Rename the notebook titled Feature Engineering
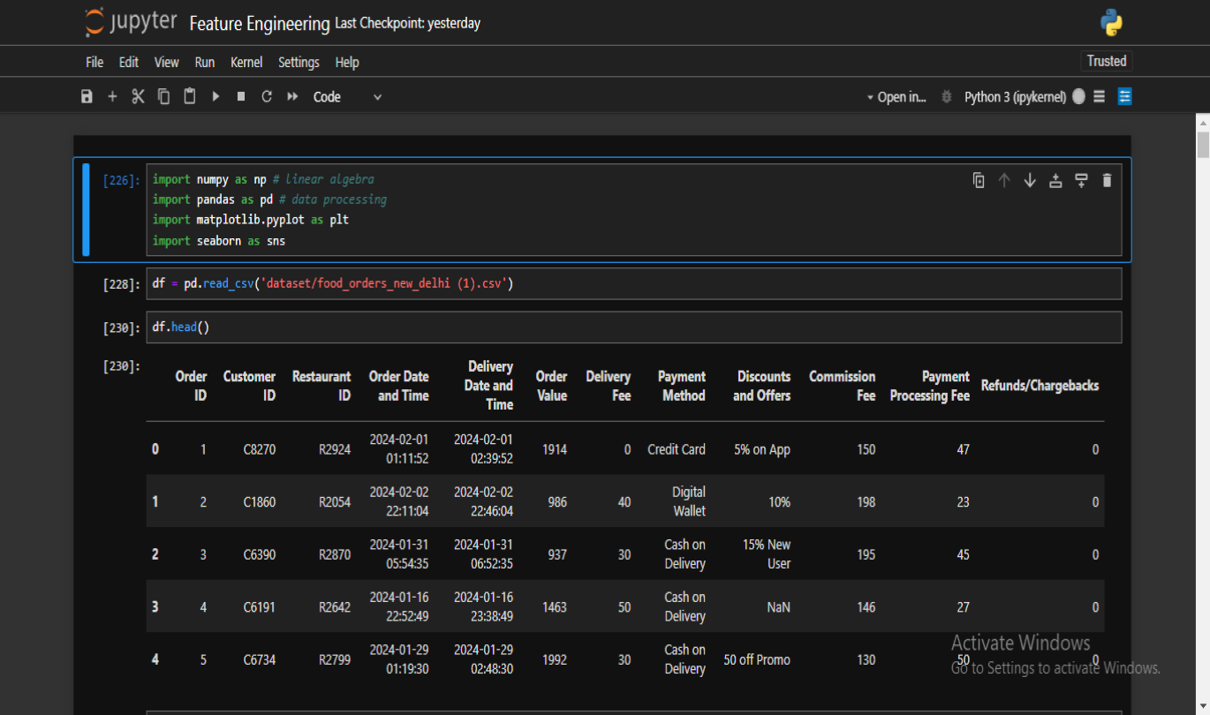Image resolution: width=1210 pixels, height=715 pixels. (x=260, y=24)
